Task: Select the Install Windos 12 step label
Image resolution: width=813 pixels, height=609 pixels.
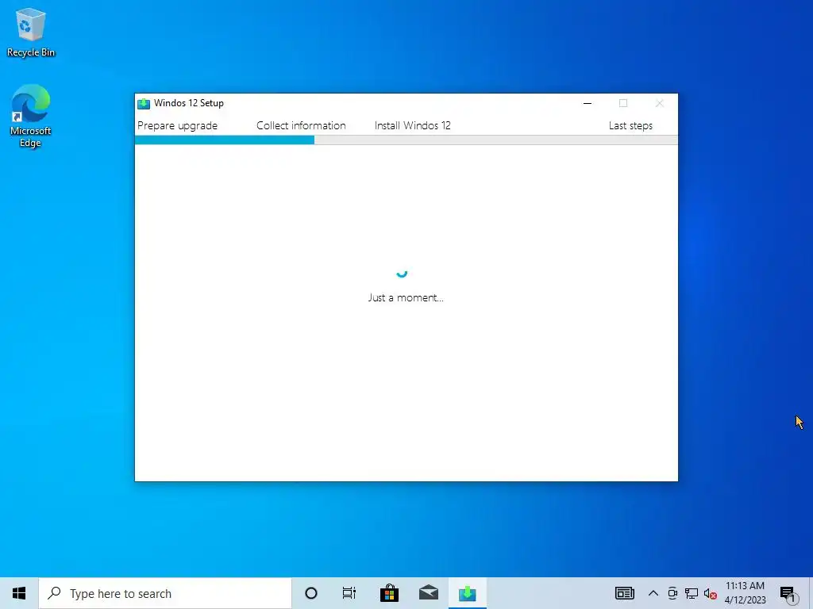Action: [413, 126]
